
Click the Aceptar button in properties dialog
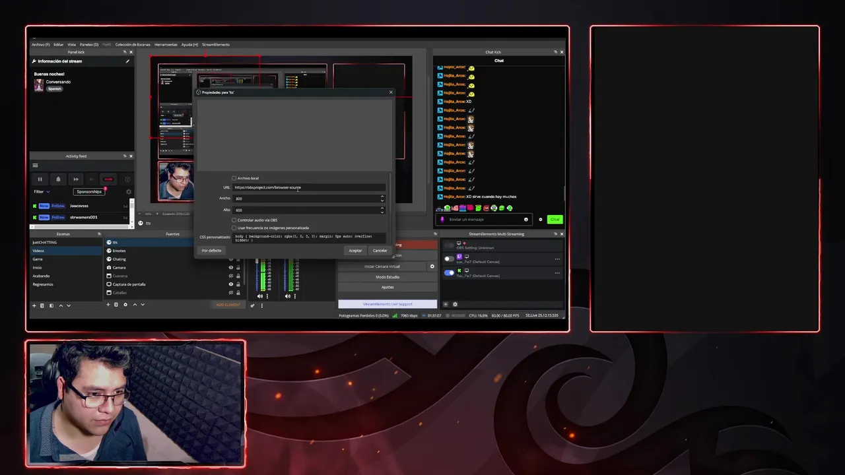[355, 250]
